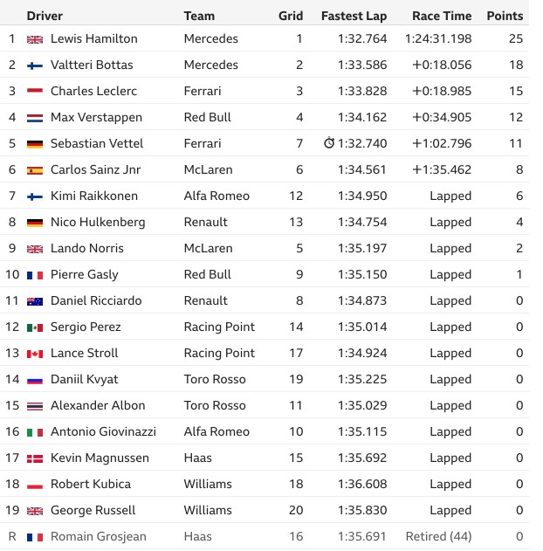Select the Racing Point team for Sergio Perez

219,327
